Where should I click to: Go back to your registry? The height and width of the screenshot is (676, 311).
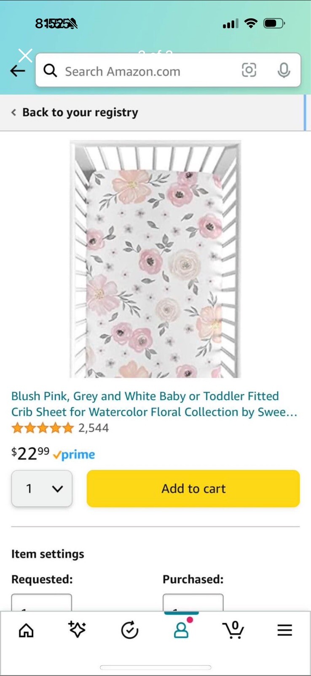75,112
